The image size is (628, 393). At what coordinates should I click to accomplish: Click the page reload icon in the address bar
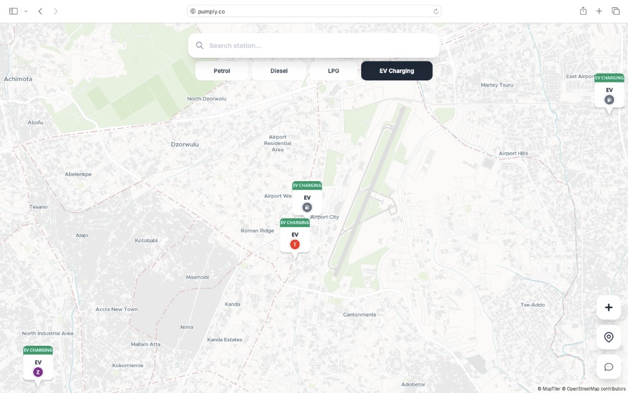pyautogui.click(x=435, y=10)
